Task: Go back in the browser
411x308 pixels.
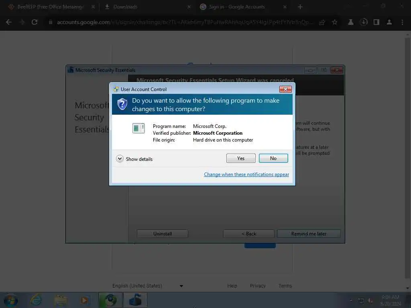Action: 9,22
